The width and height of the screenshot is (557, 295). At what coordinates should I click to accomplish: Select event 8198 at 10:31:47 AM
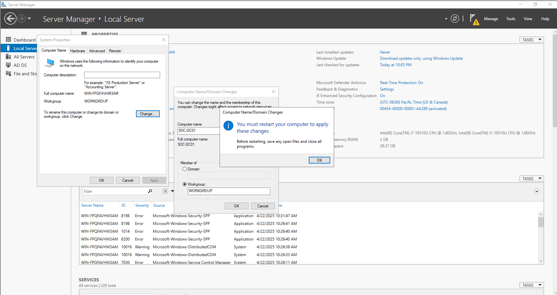(x=189, y=216)
